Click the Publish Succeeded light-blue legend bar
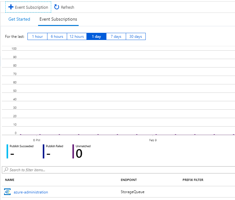This screenshot has width=235, height=200. [7, 151]
